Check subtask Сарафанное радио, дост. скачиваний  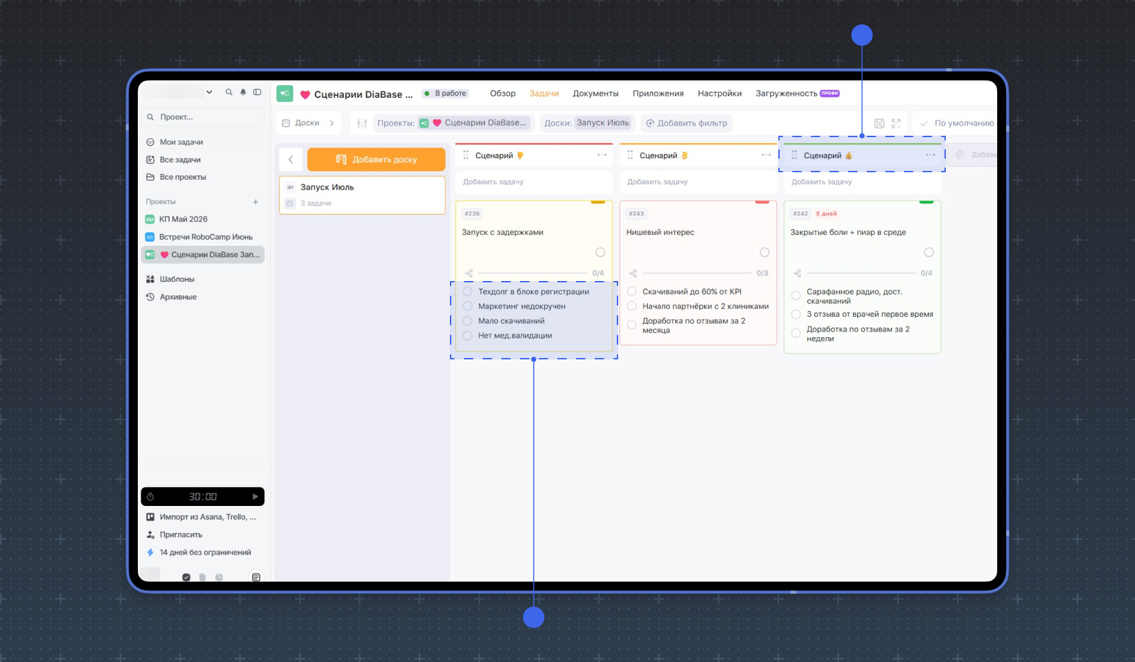(x=796, y=296)
